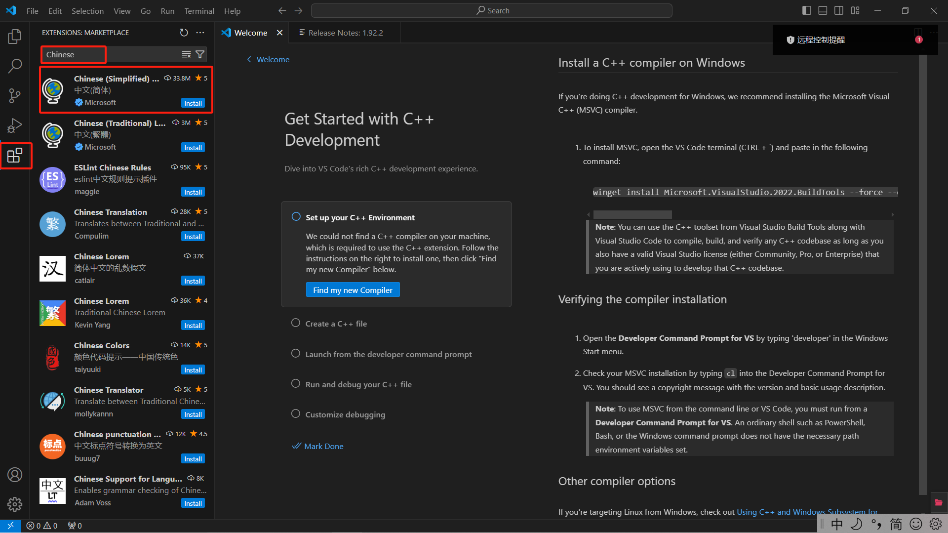This screenshot has height=533, width=948.
Task: Switch to the Welcome tab
Action: pyautogui.click(x=251, y=33)
